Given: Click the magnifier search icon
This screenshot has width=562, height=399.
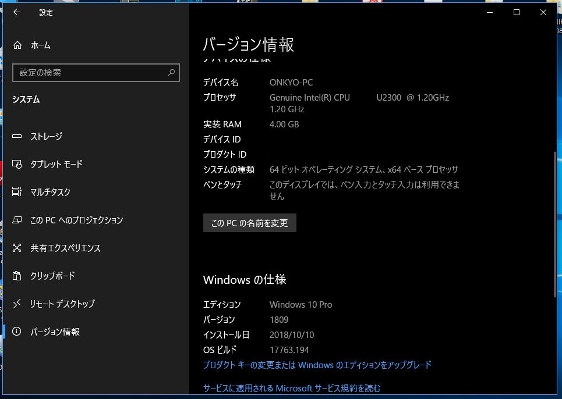Looking at the screenshot, I should pos(171,73).
